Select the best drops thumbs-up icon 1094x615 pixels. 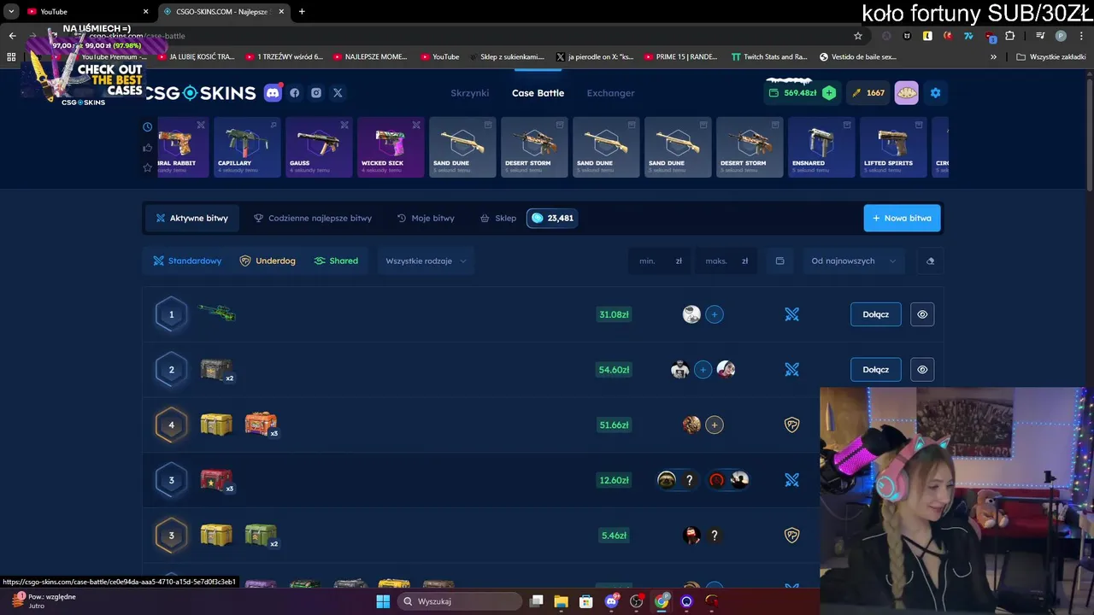coord(147,148)
